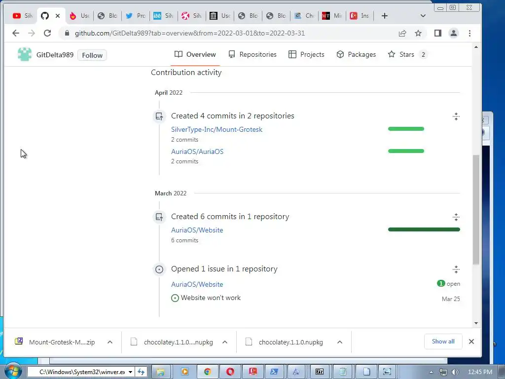Image resolution: width=505 pixels, height=379 pixels.
Task: Follow the GitDelta989 user
Action: coord(92,55)
